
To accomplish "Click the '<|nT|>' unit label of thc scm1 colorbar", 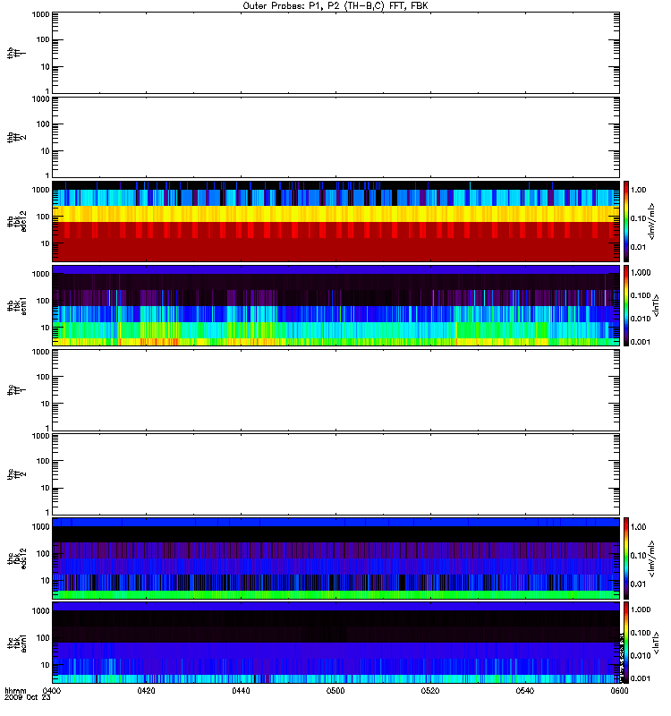I will point(656,643).
